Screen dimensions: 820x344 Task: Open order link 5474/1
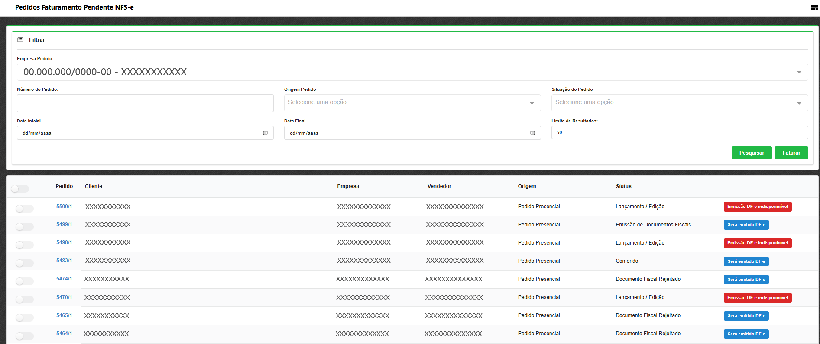tap(64, 279)
